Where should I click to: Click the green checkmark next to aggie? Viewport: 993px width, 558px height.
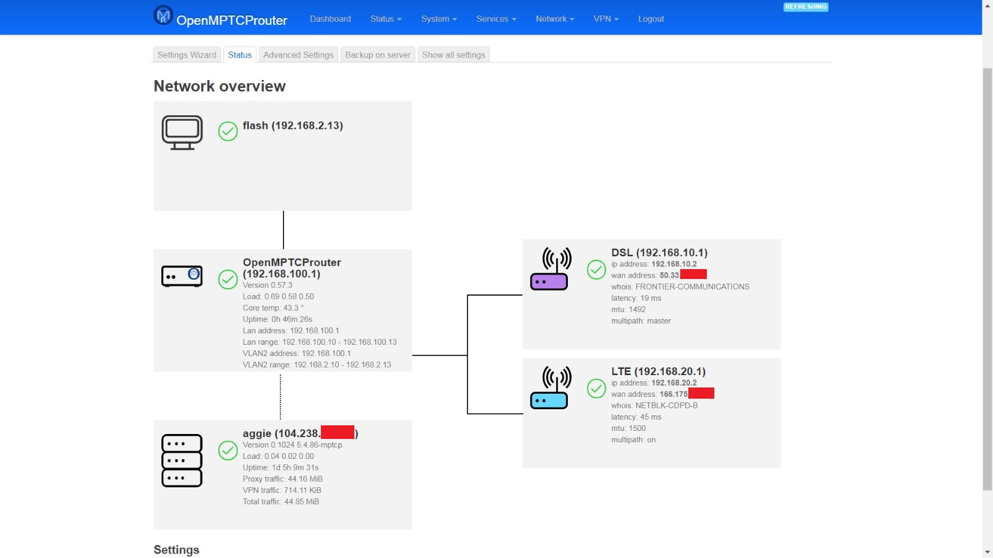(227, 451)
